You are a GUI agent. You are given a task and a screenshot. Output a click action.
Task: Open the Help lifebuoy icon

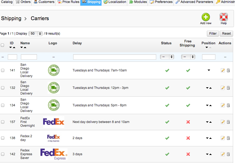click(x=223, y=17)
